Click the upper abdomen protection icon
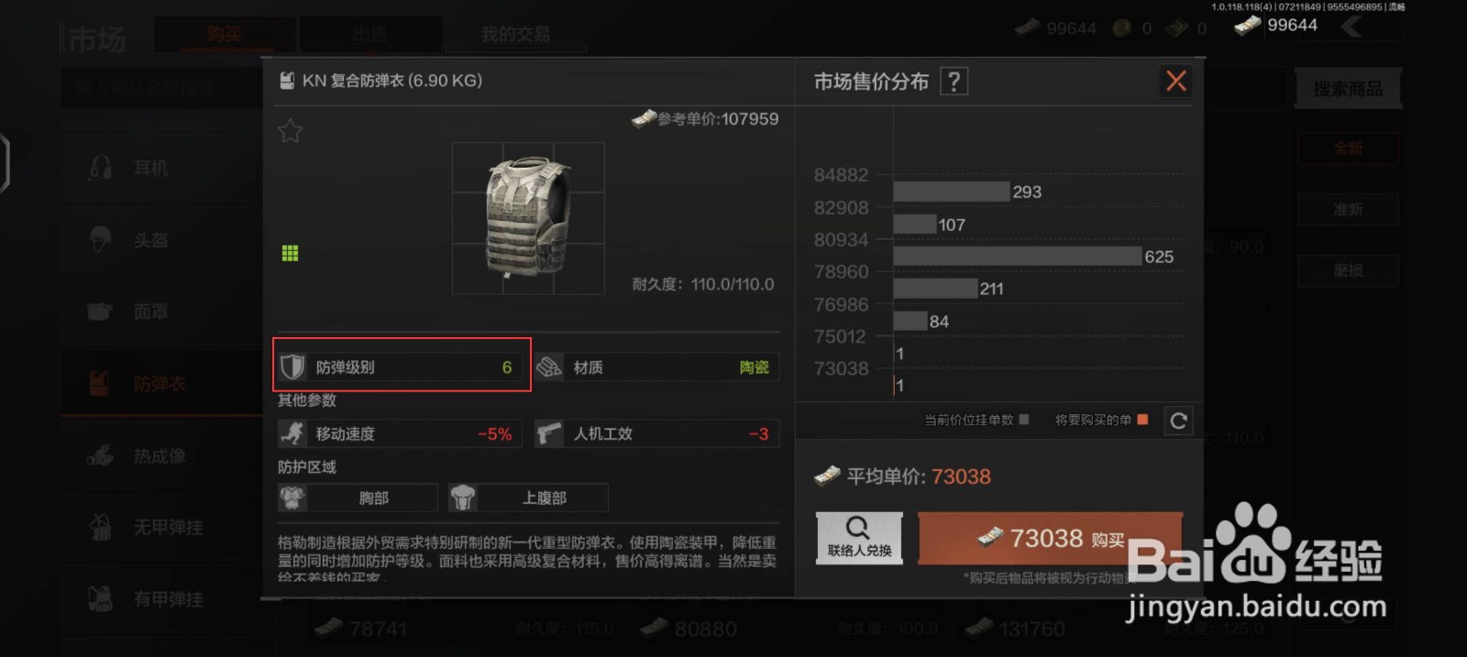Viewport: 1467px width, 657px height. point(463,498)
